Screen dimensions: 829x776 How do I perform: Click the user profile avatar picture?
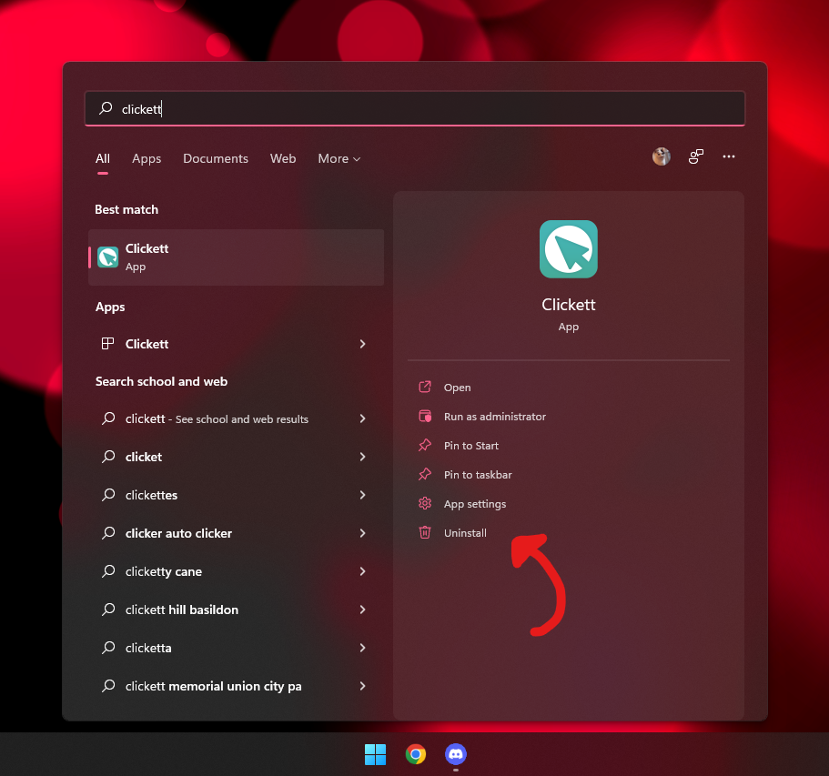[662, 156]
